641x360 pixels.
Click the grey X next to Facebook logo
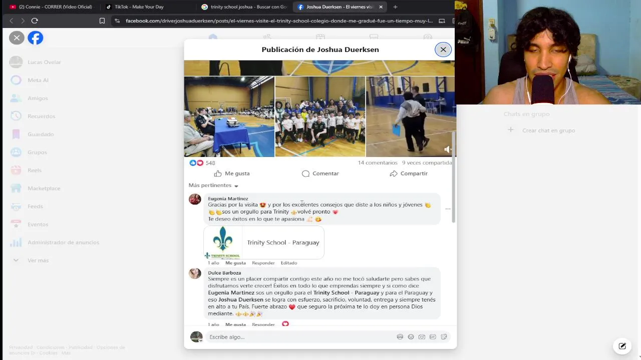(x=17, y=37)
